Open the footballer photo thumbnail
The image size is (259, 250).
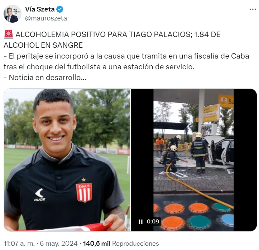coord(67,160)
